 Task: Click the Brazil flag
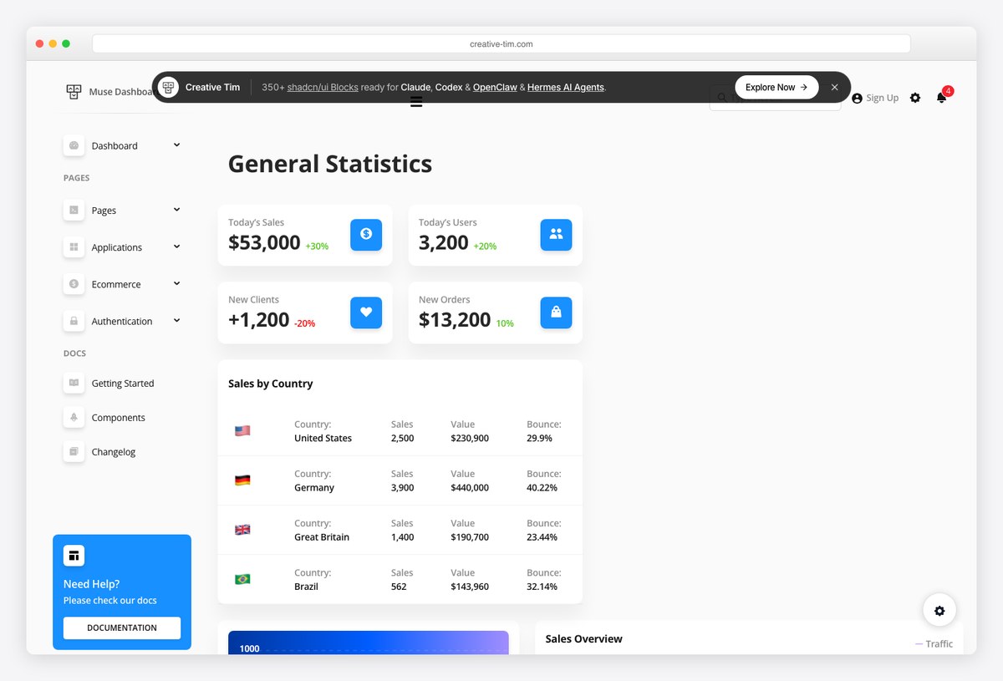click(x=242, y=579)
